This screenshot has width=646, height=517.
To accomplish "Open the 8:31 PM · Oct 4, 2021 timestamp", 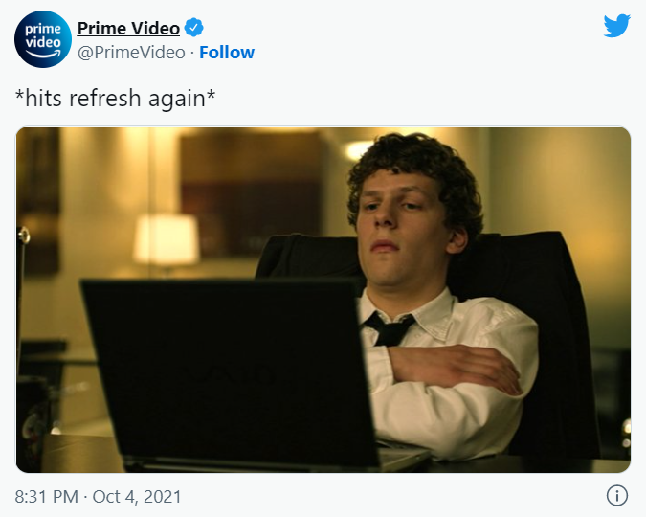I will tap(98, 496).
